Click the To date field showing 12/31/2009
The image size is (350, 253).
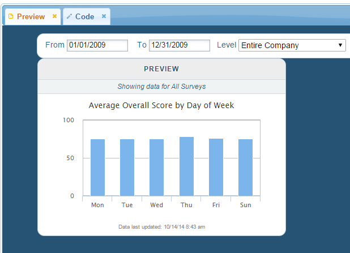(x=180, y=45)
